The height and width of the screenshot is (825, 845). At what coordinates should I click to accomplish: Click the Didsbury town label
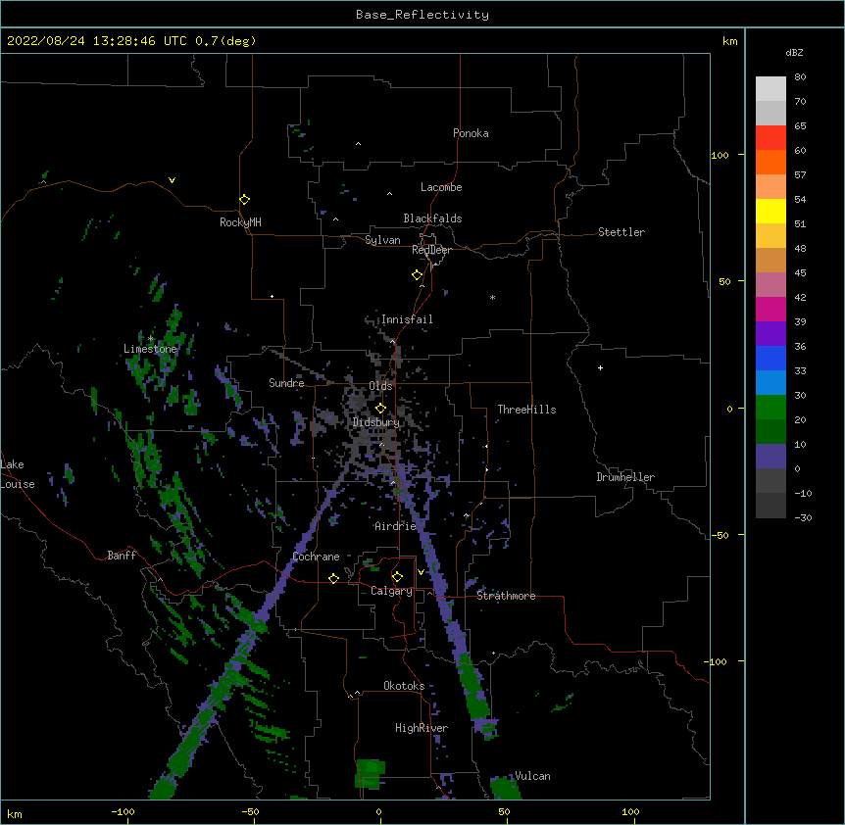(376, 422)
